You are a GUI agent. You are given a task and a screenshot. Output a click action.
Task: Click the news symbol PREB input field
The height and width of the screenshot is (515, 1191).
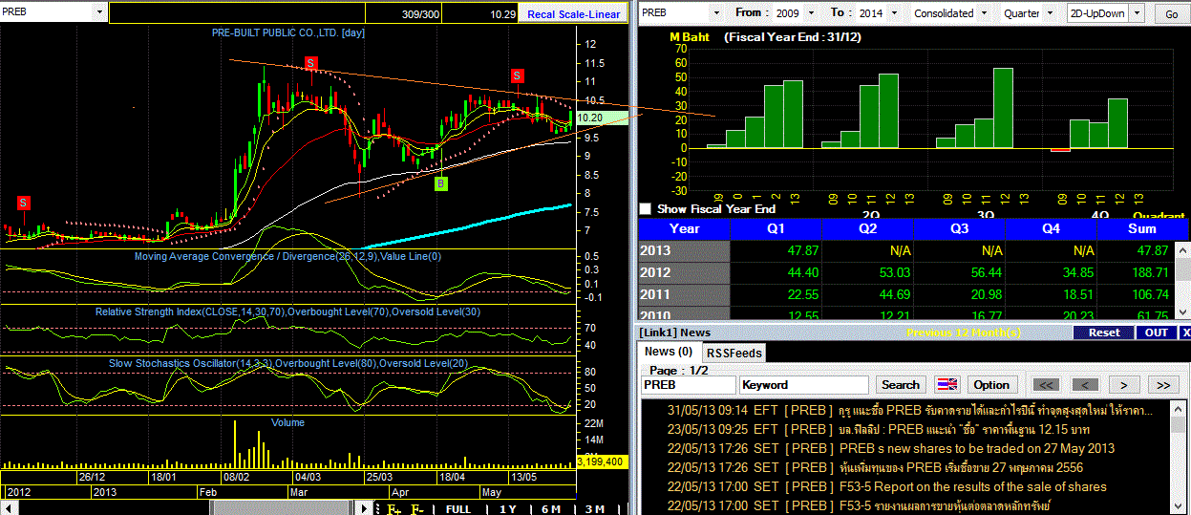coord(688,385)
